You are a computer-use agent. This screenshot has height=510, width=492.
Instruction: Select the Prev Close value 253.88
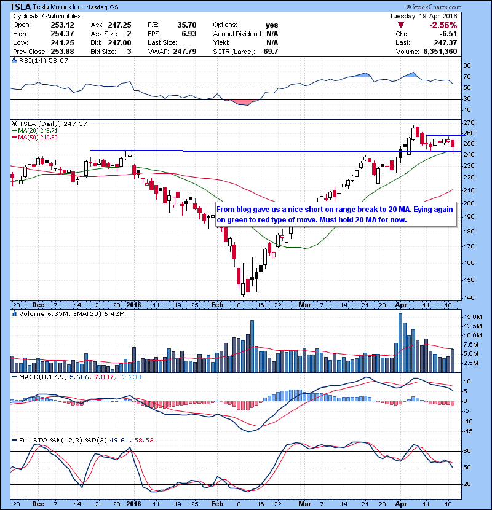(62, 52)
